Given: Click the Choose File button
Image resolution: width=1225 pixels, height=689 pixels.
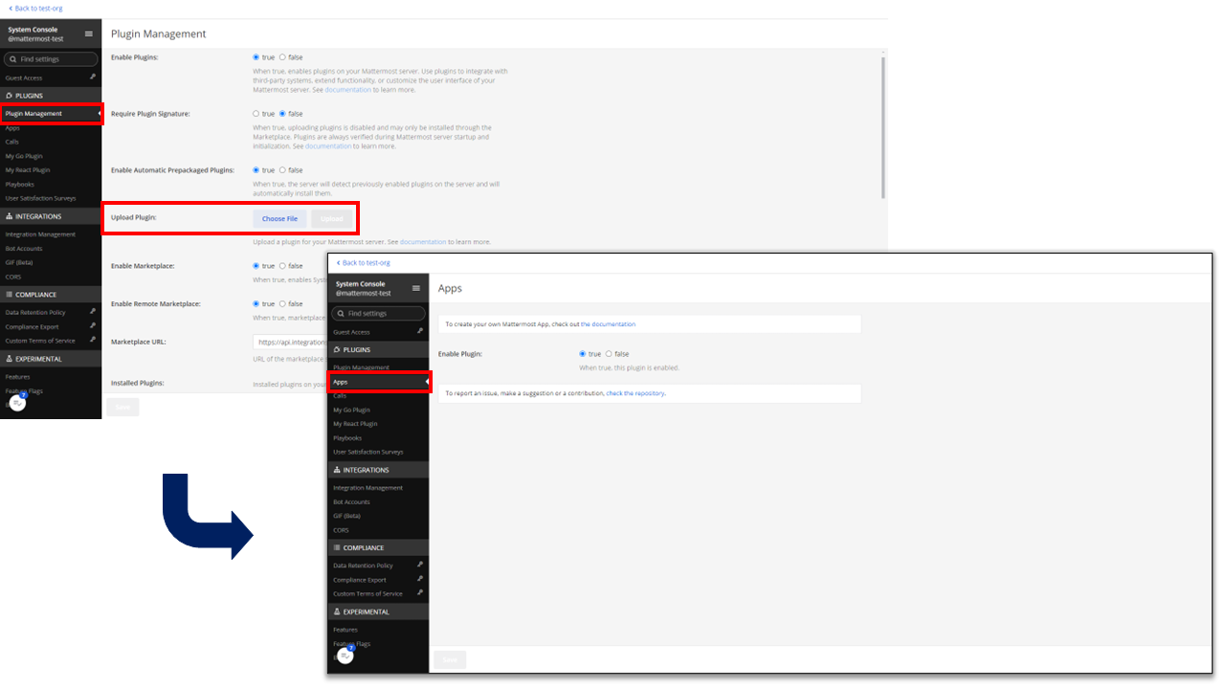Looking at the screenshot, I should 278,218.
